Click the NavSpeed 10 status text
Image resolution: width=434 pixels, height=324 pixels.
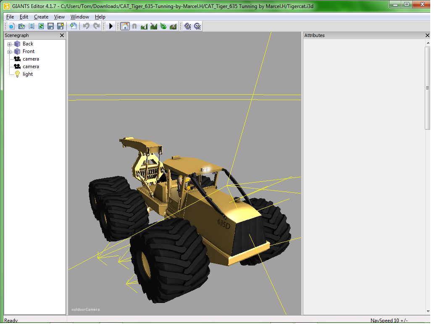[x=390, y=321]
